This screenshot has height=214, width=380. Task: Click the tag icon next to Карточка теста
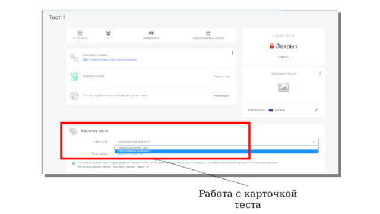(x=73, y=131)
